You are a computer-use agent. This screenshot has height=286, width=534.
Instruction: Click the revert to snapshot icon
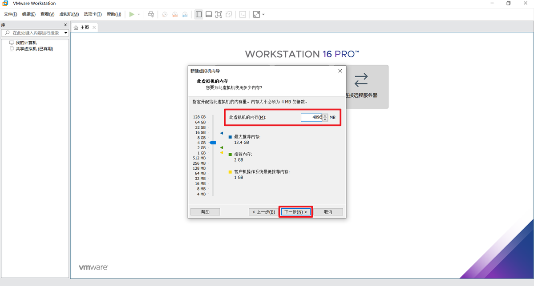(175, 14)
